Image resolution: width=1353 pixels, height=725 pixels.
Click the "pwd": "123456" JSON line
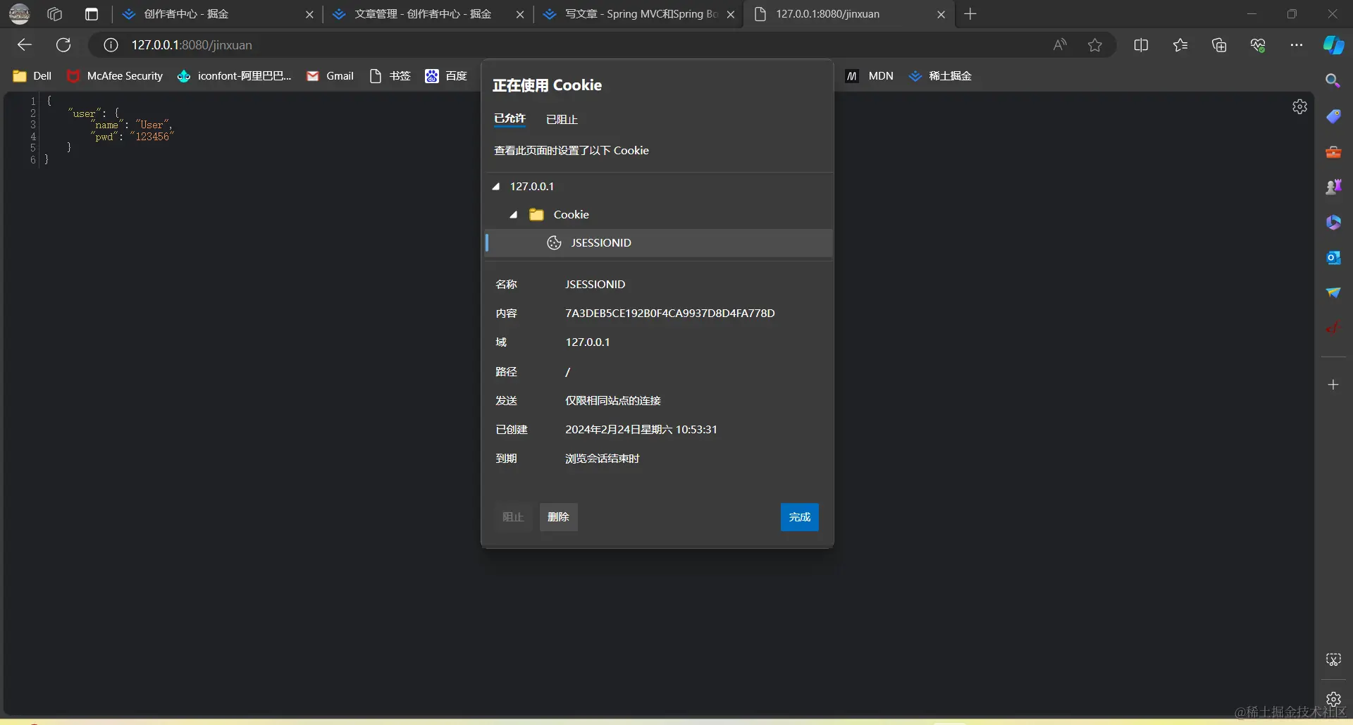132,137
